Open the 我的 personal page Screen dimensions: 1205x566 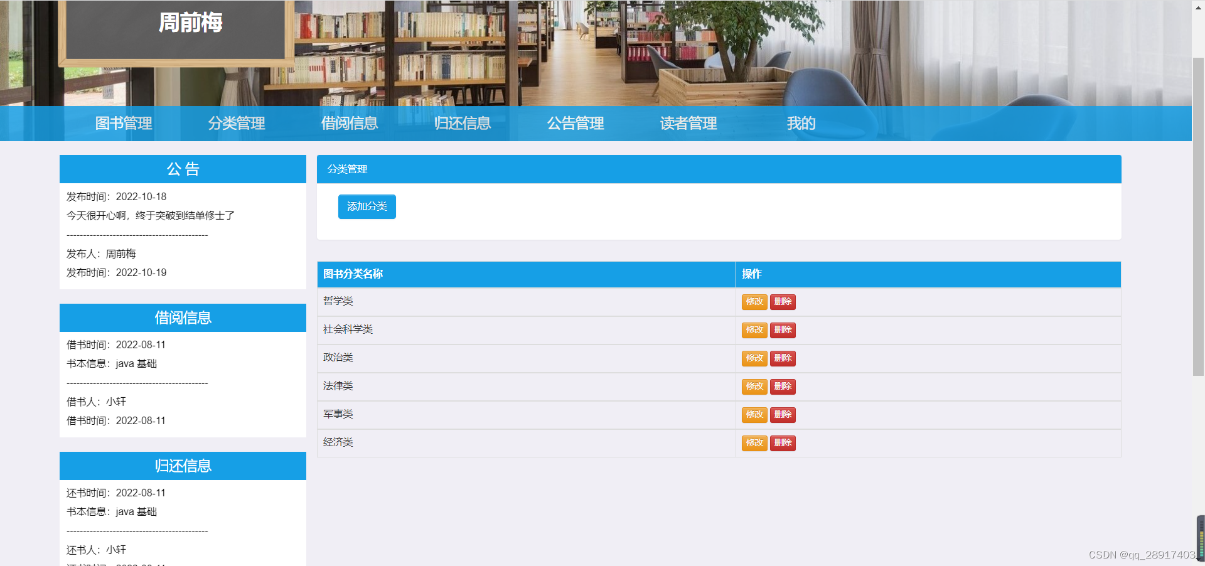(801, 124)
